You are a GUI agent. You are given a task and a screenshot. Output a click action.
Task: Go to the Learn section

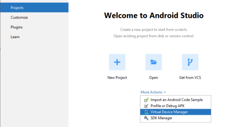pos(34,37)
